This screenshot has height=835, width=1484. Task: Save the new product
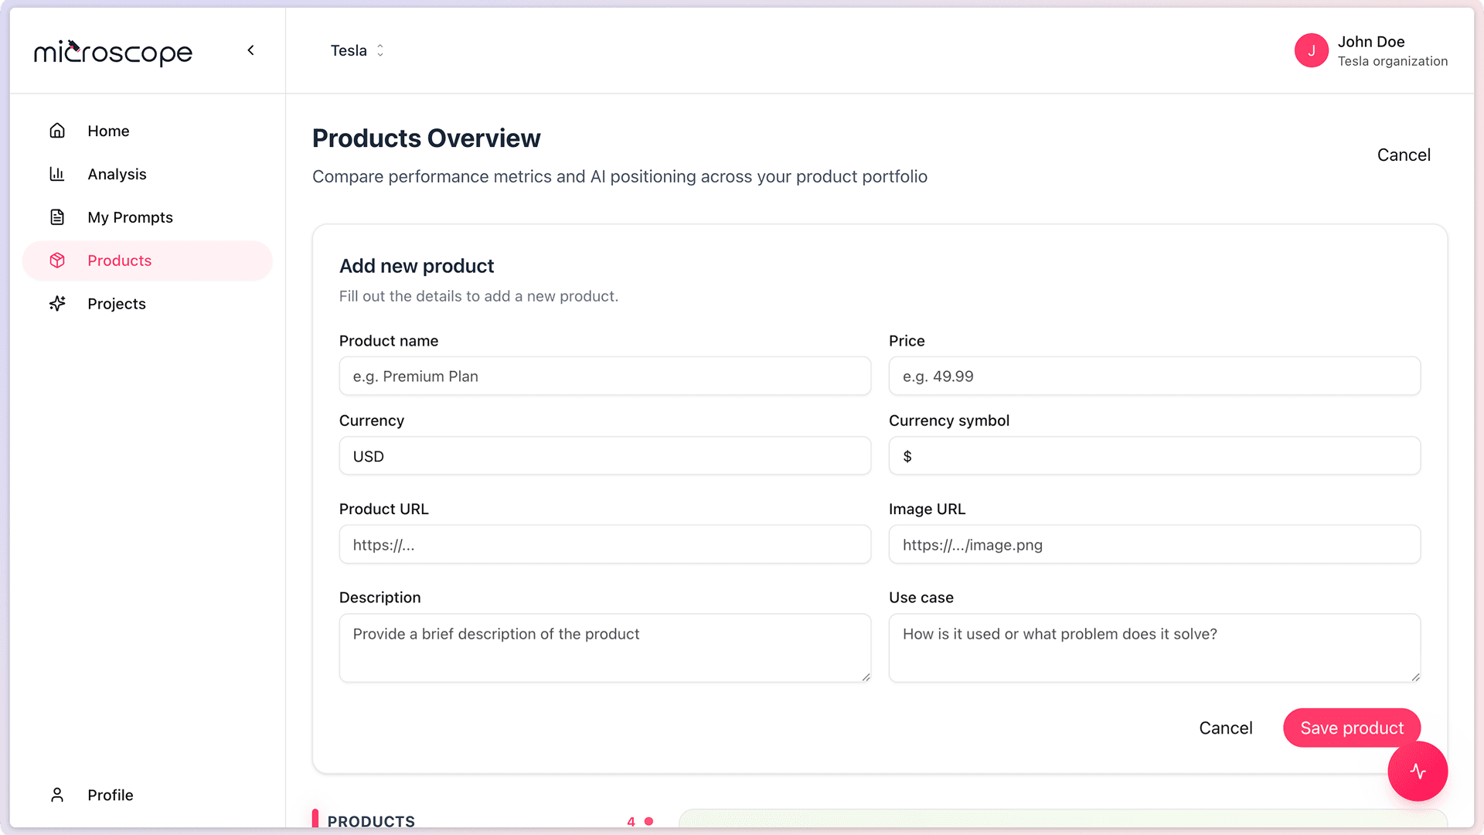tap(1351, 728)
